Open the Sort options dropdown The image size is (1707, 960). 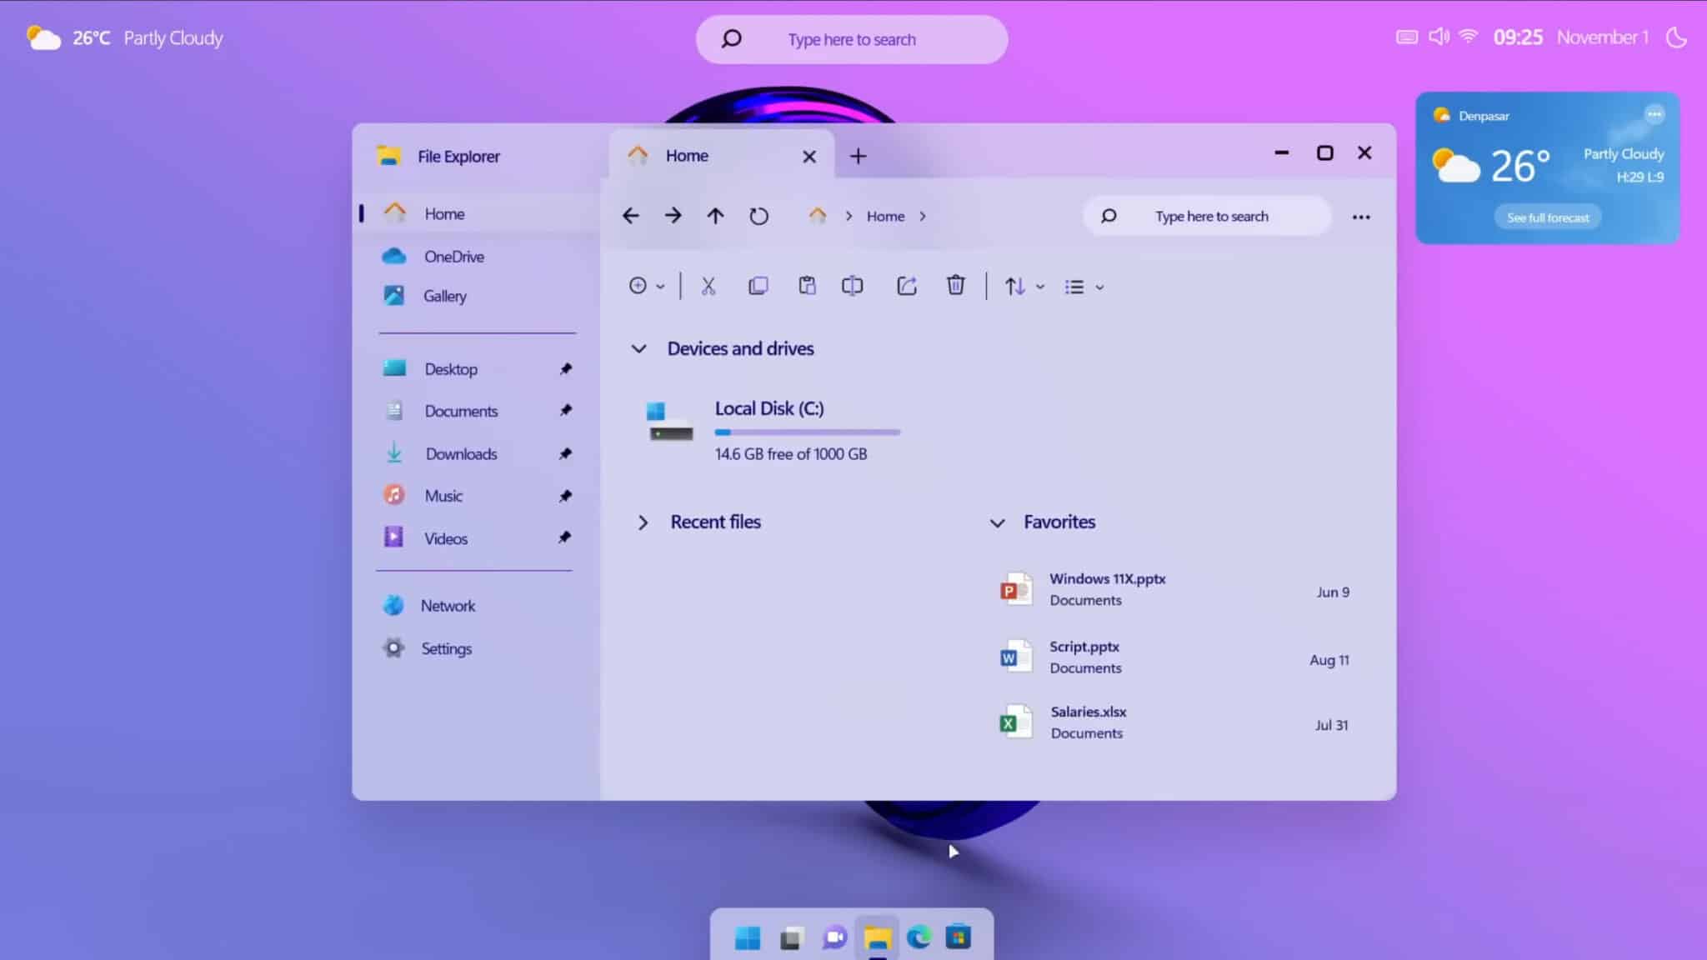(x=1023, y=287)
